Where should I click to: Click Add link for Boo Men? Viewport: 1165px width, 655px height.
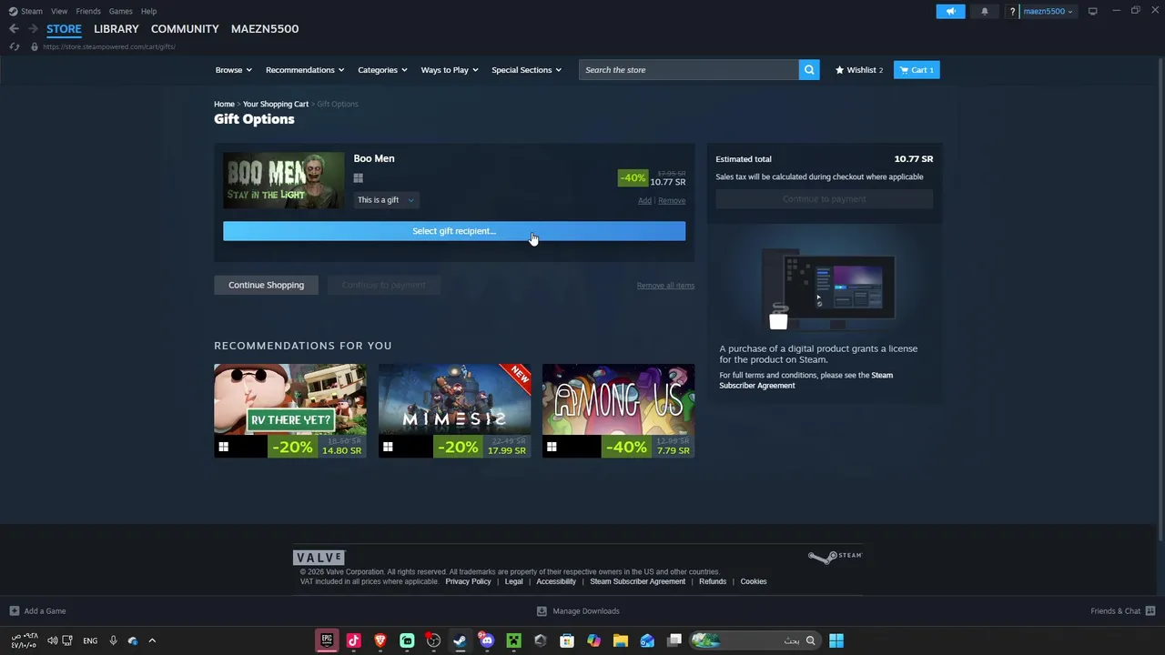(644, 200)
